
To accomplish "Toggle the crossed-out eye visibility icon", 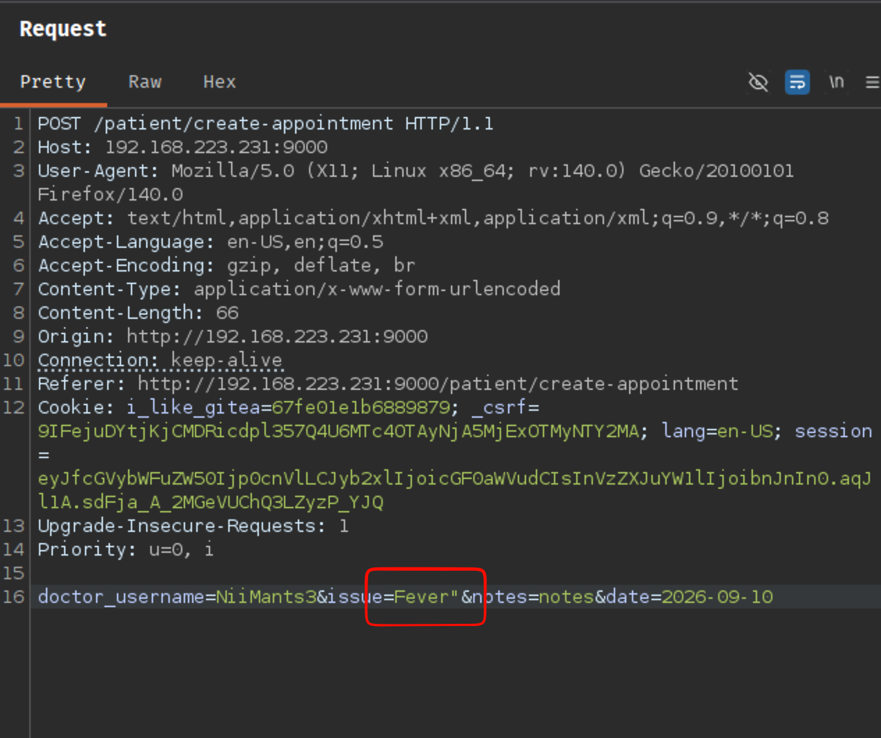I will coord(758,82).
